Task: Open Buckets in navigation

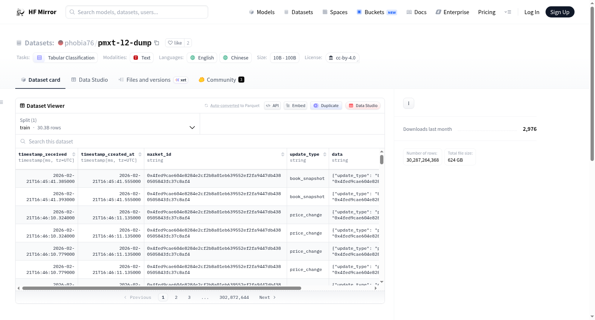Action: coord(377,12)
